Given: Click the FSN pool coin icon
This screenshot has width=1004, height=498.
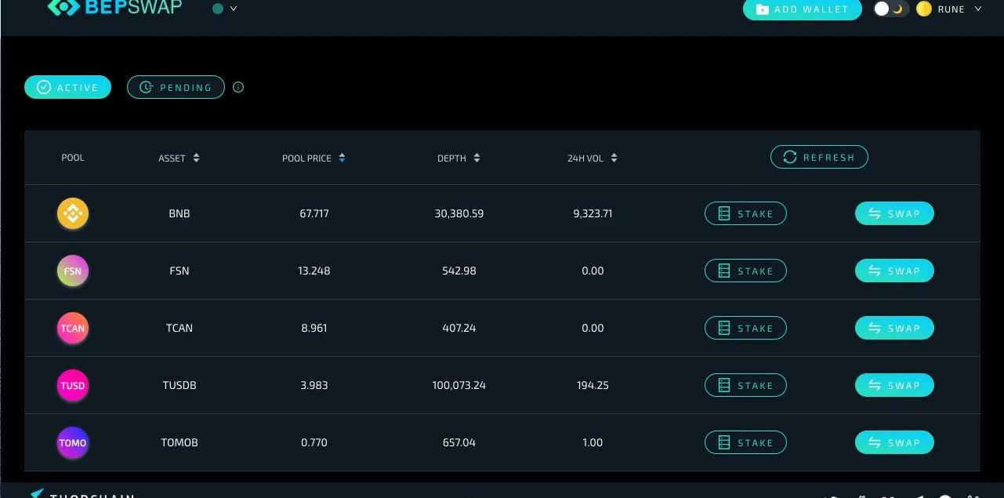Looking at the screenshot, I should coord(73,271).
